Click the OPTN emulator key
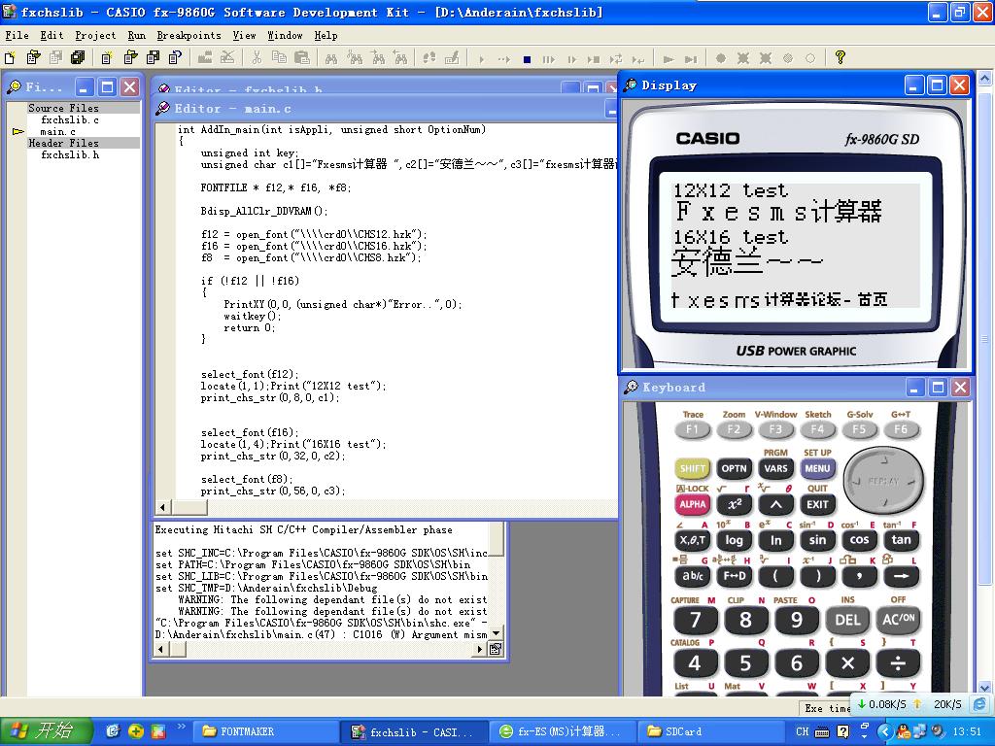The width and height of the screenshot is (995, 746). (735, 469)
